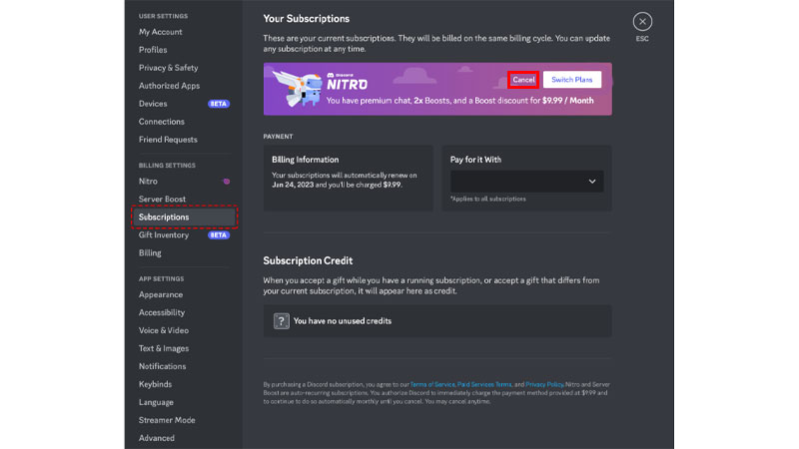Cancel the Nitro subscription
This screenshot has width=799, height=449.
523,80
